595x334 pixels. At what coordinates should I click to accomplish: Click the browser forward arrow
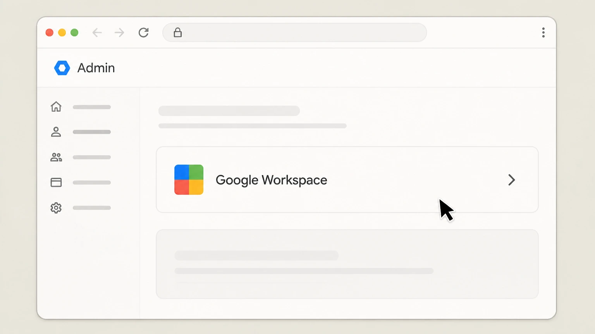tap(119, 32)
